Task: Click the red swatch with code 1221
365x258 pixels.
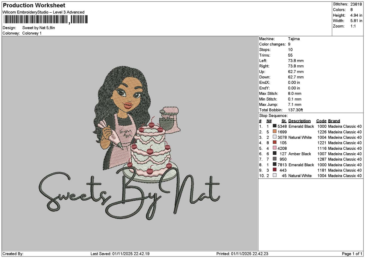Action: (x=275, y=143)
